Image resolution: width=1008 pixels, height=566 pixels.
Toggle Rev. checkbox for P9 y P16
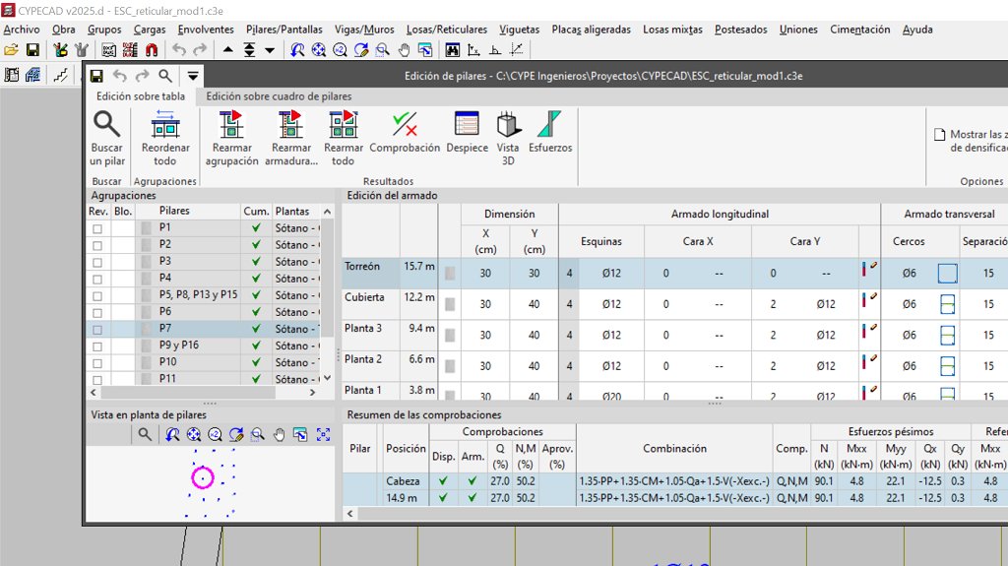tap(97, 346)
